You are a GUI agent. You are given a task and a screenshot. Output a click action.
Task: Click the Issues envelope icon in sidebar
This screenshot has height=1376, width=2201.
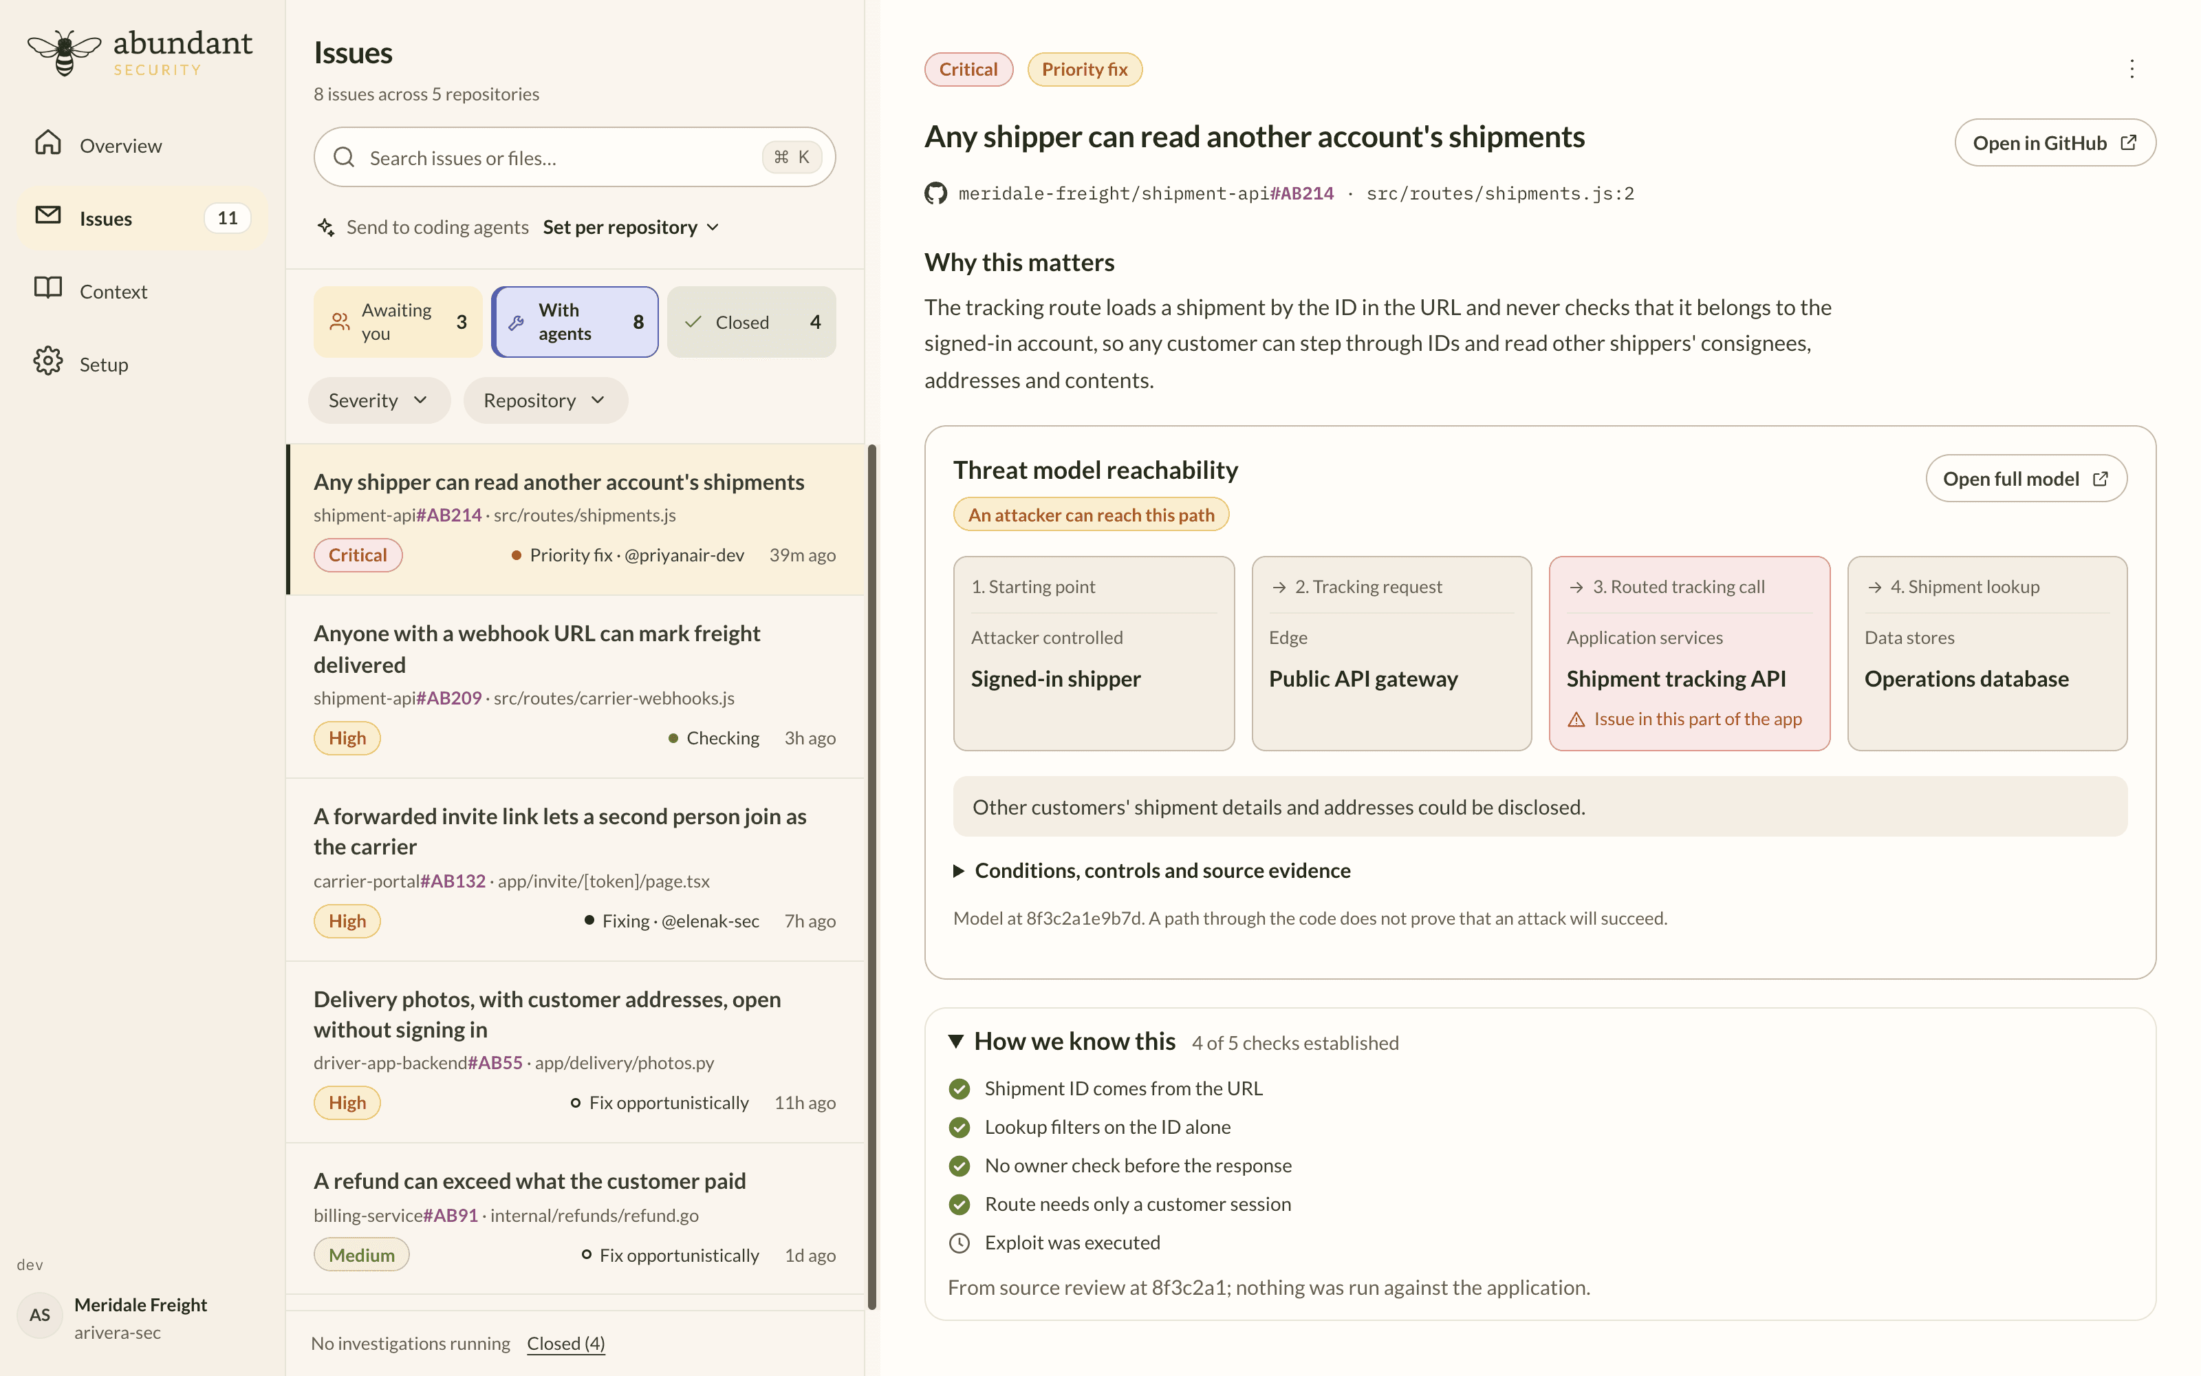pyautogui.click(x=48, y=215)
